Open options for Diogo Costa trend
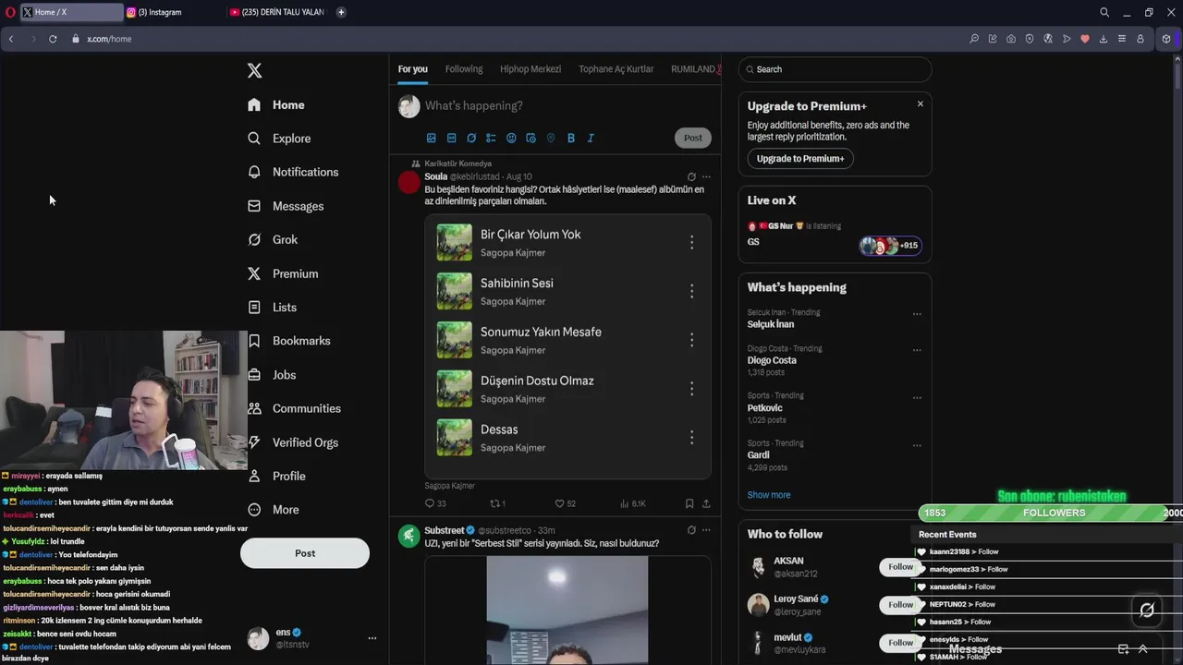This screenshot has height=665, width=1183. 917,351
